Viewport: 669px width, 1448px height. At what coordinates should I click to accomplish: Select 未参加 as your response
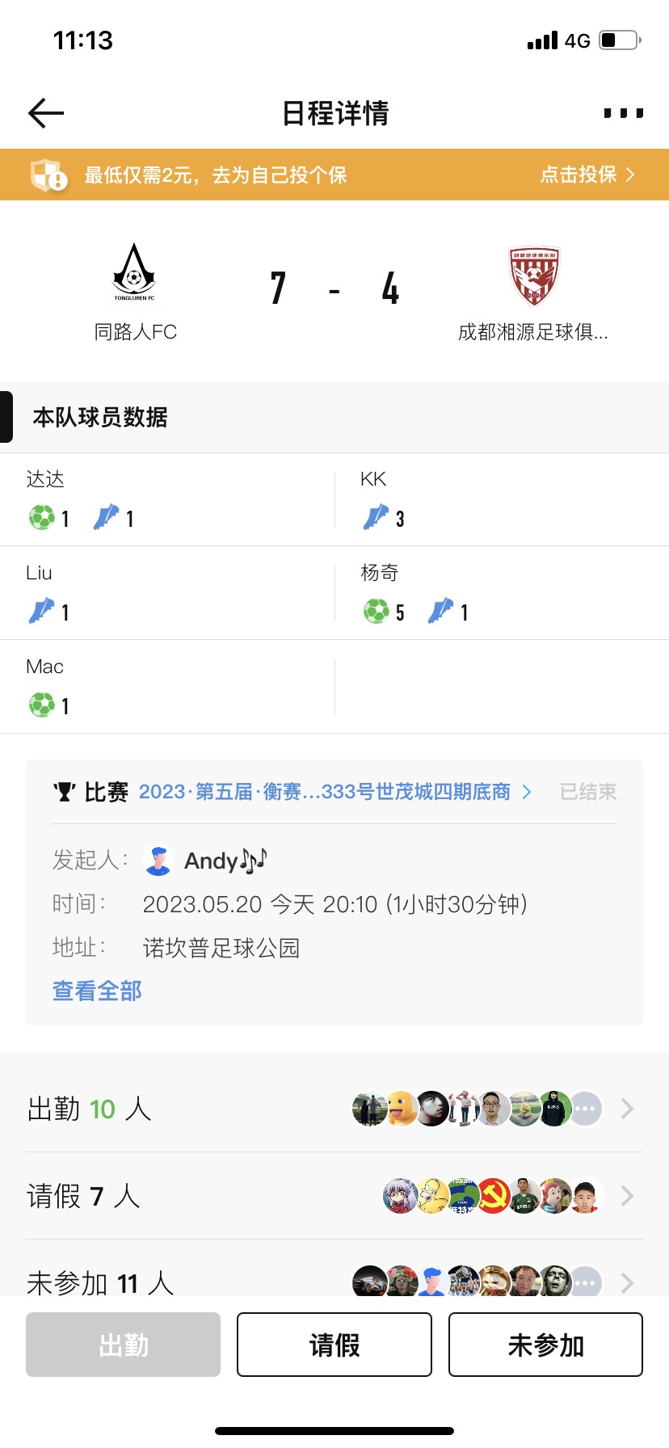coord(545,1345)
